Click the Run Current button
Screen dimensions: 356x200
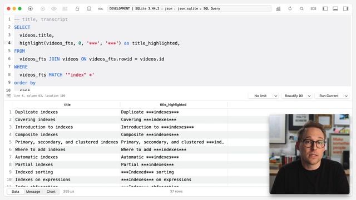pos(329,96)
